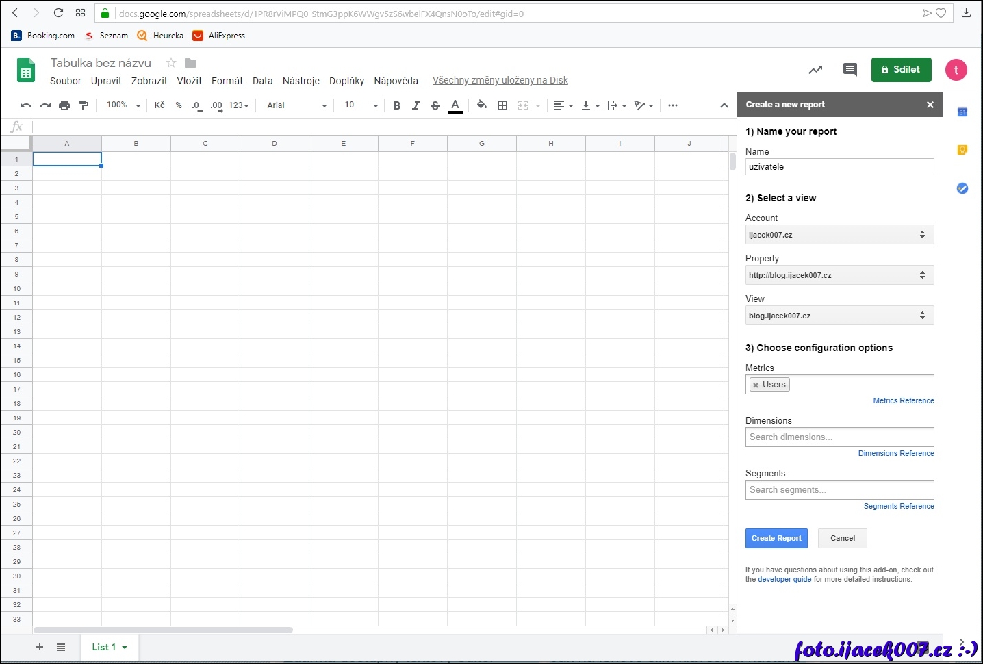Select the paint format tool
The image size is (983, 664).
84,105
